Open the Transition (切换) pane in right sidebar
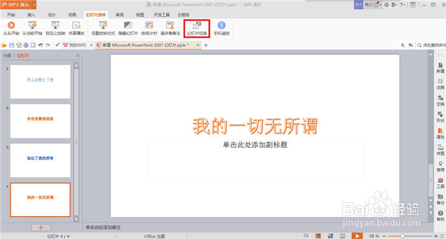The width and height of the screenshot is (446, 239). click(x=440, y=101)
